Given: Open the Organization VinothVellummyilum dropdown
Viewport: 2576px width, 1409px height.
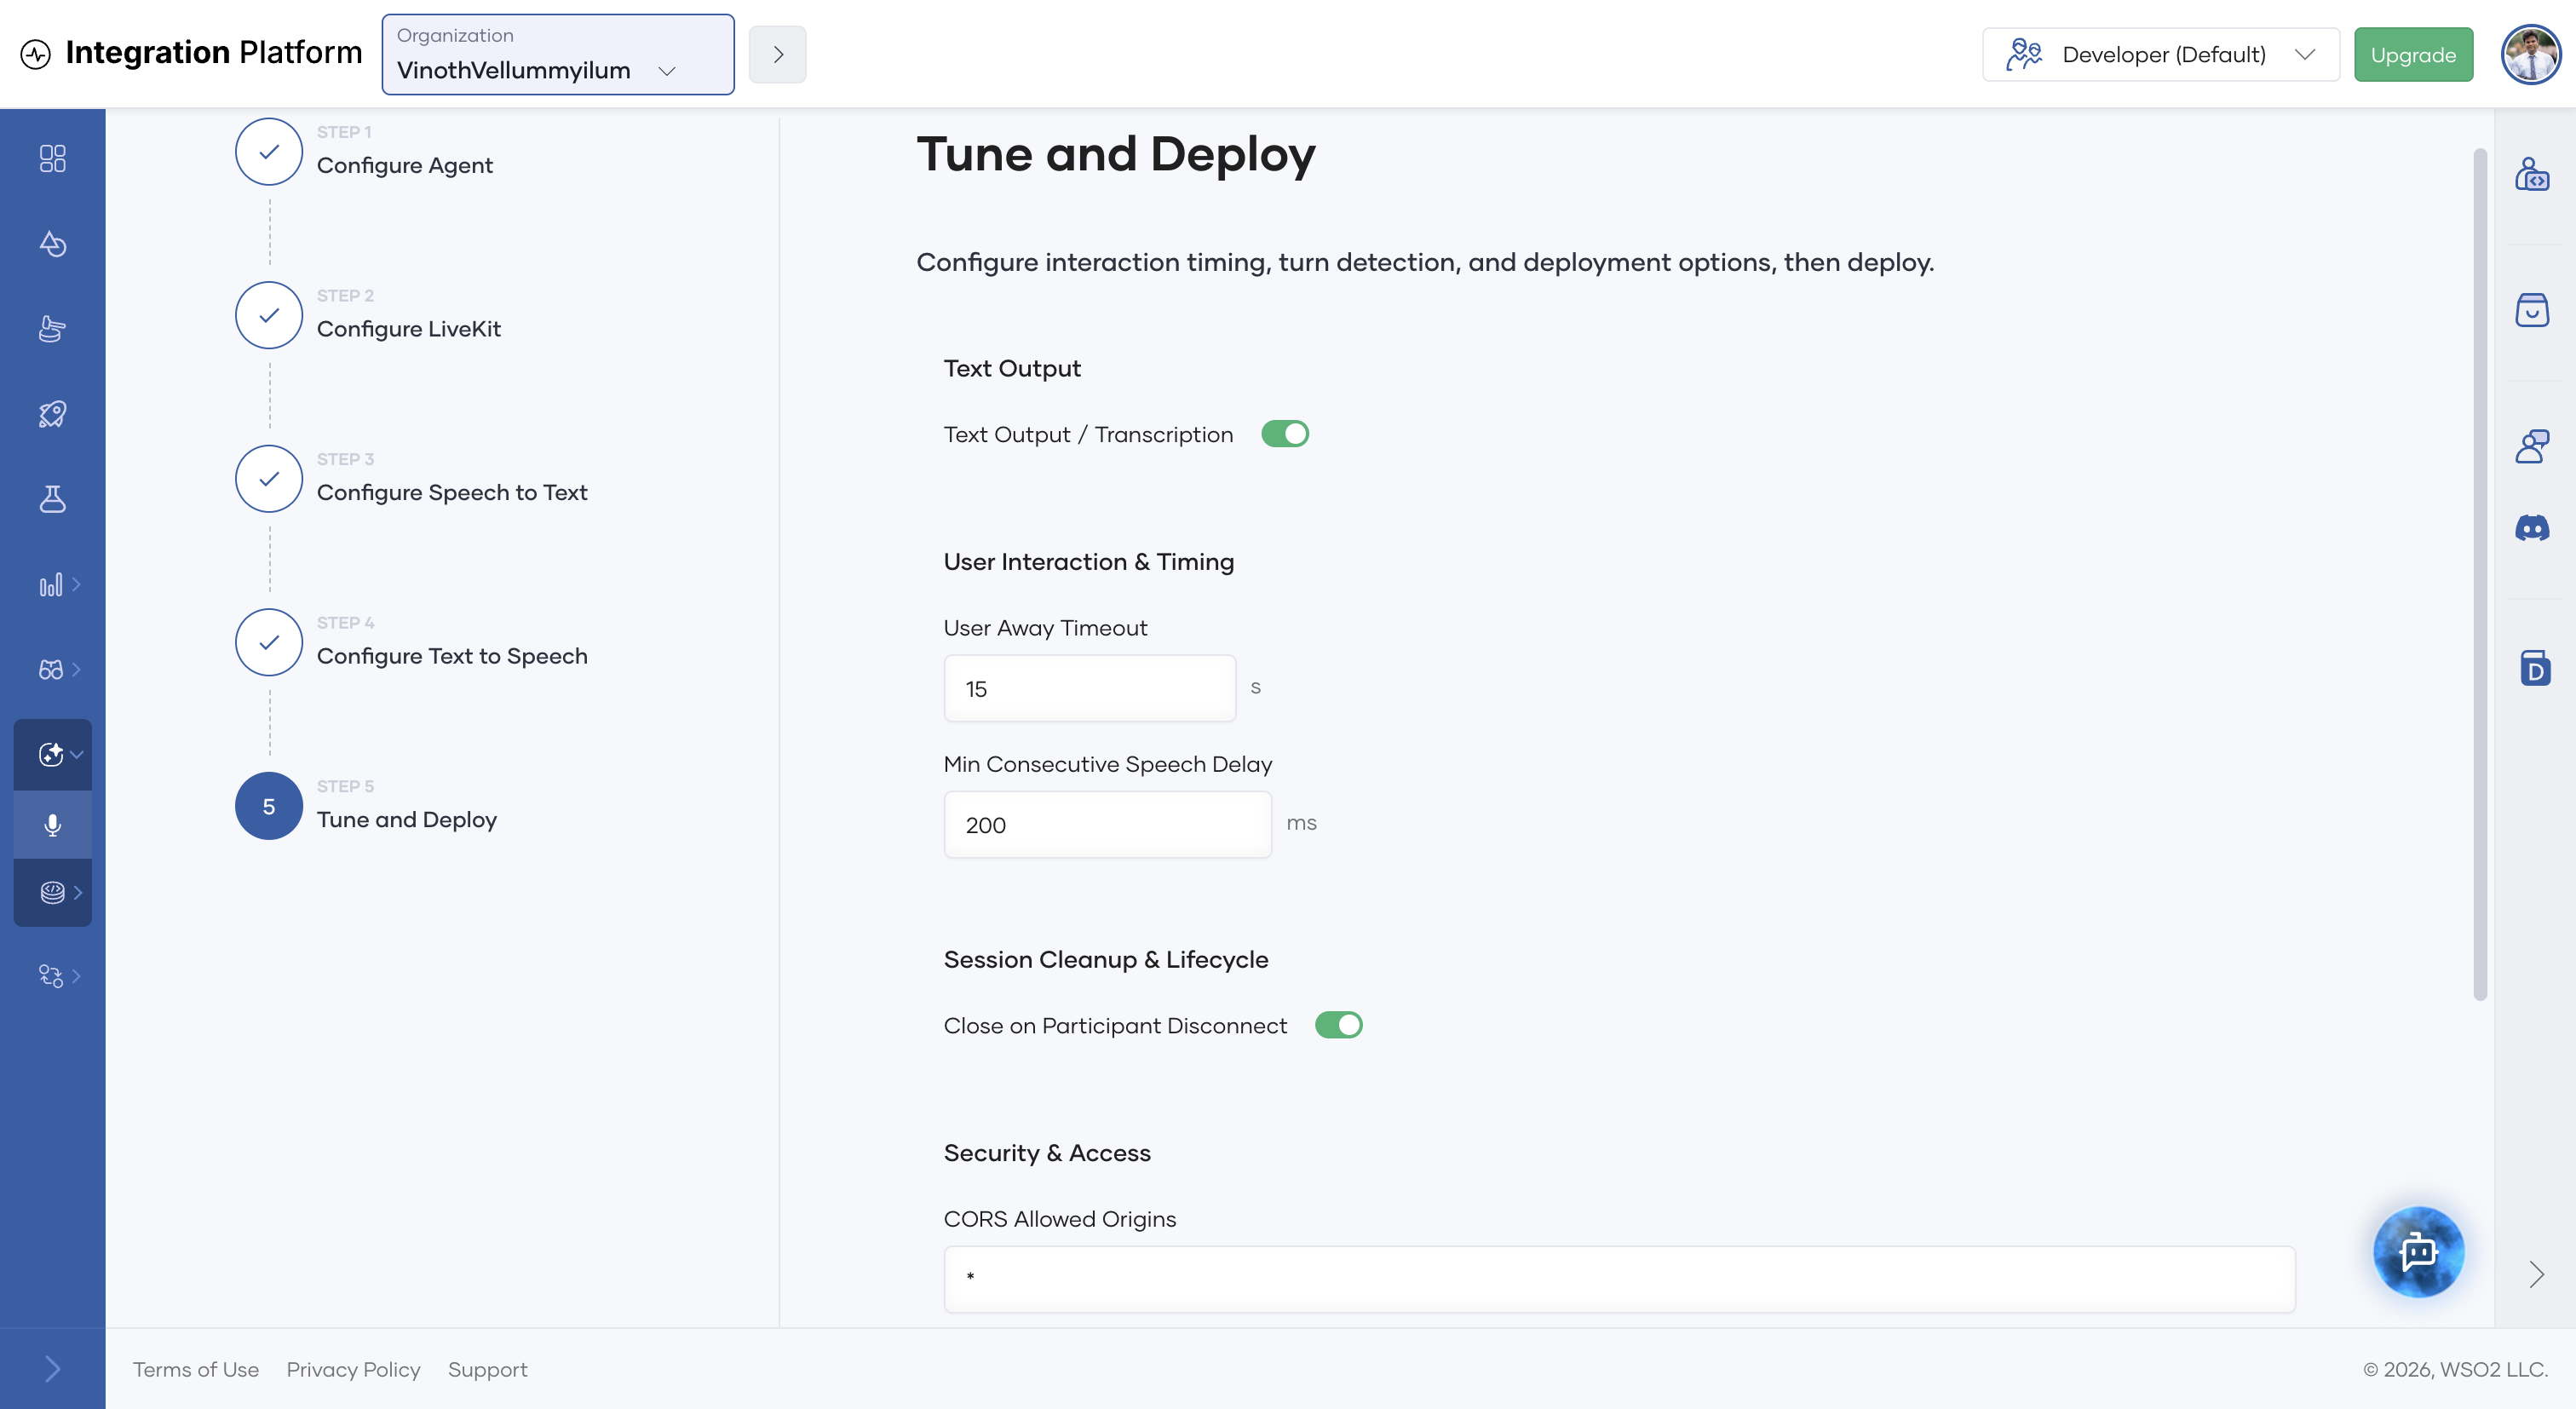Looking at the screenshot, I should 558,55.
